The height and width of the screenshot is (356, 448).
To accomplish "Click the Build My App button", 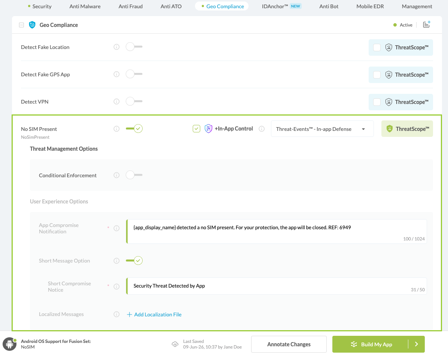I will click(370, 344).
